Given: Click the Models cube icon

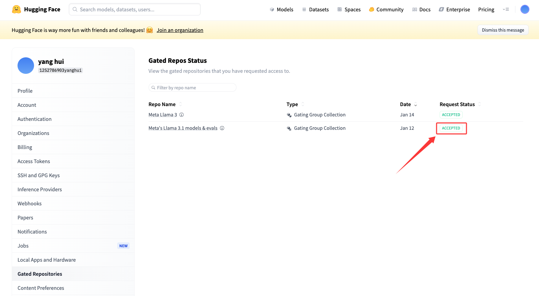Looking at the screenshot, I should [272, 10].
